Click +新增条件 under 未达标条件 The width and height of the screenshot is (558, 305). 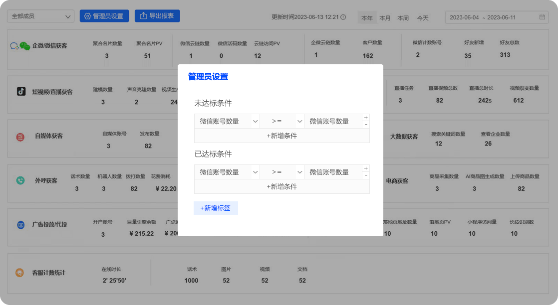click(281, 136)
